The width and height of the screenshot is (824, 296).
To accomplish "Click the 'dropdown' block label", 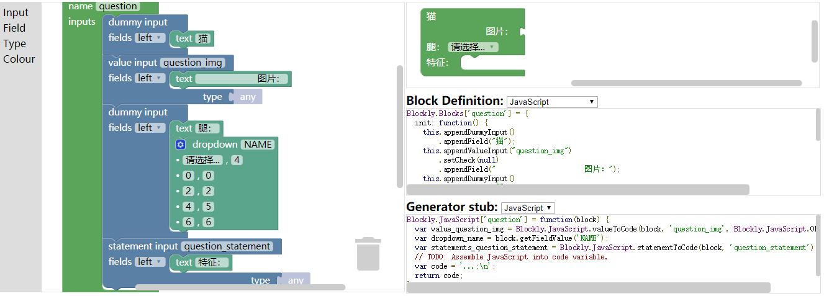I will coord(215,144).
